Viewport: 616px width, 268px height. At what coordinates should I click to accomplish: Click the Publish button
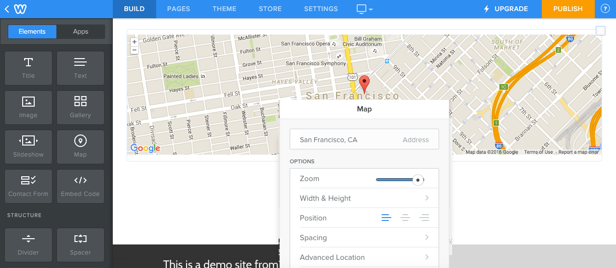[568, 9]
